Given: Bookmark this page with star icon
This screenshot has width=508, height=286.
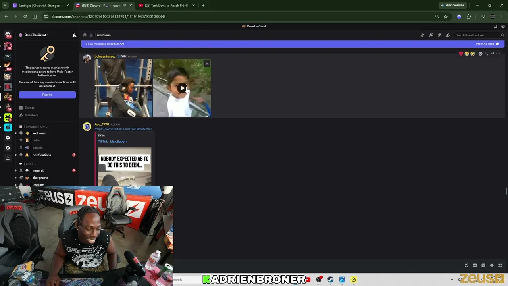Looking at the screenshot, I should pyautogui.click(x=446, y=17).
